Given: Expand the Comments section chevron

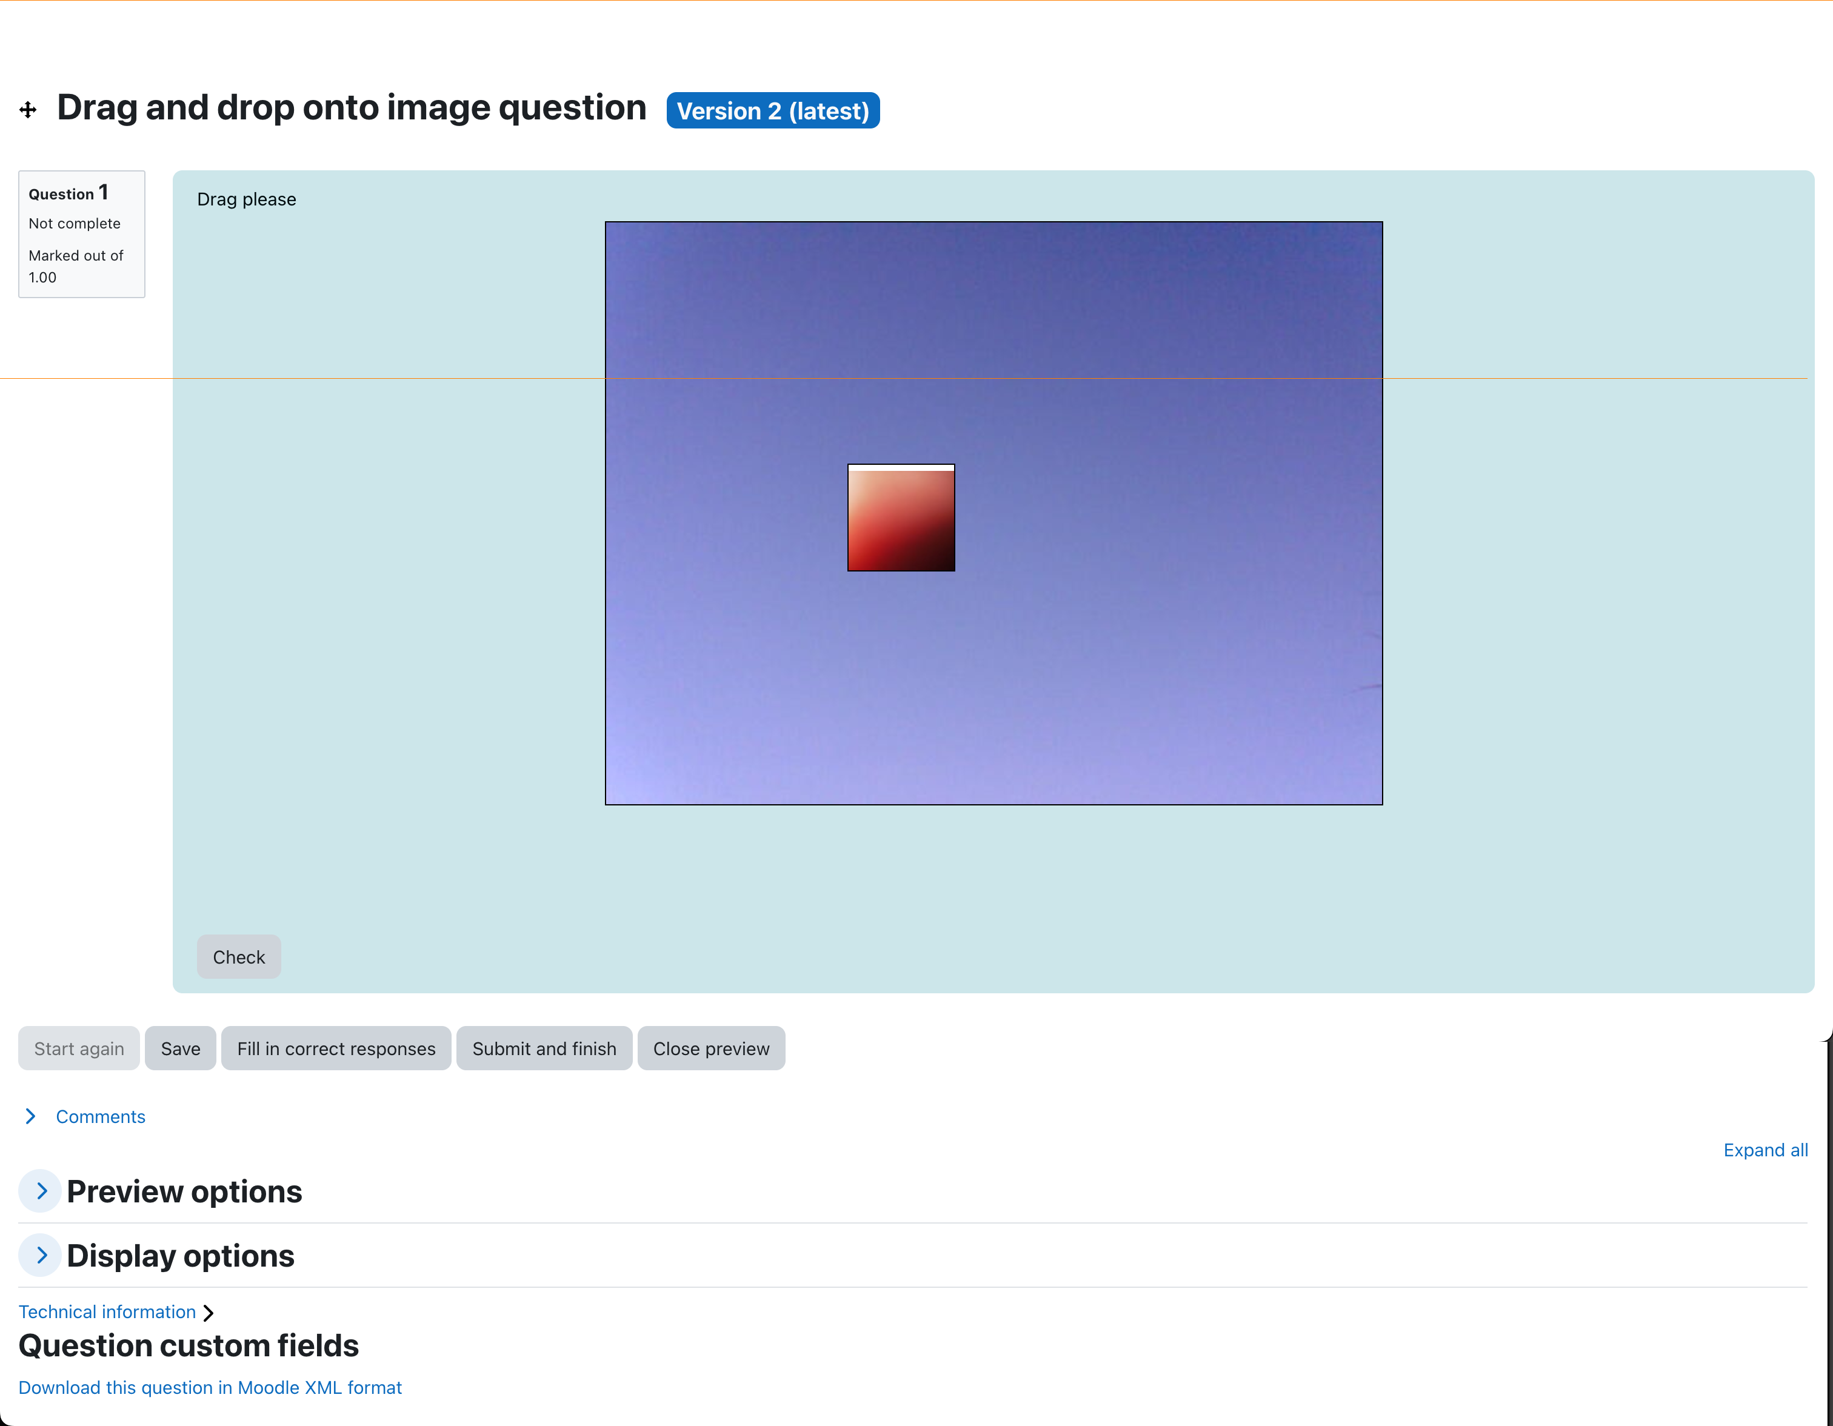Looking at the screenshot, I should pyautogui.click(x=31, y=1116).
